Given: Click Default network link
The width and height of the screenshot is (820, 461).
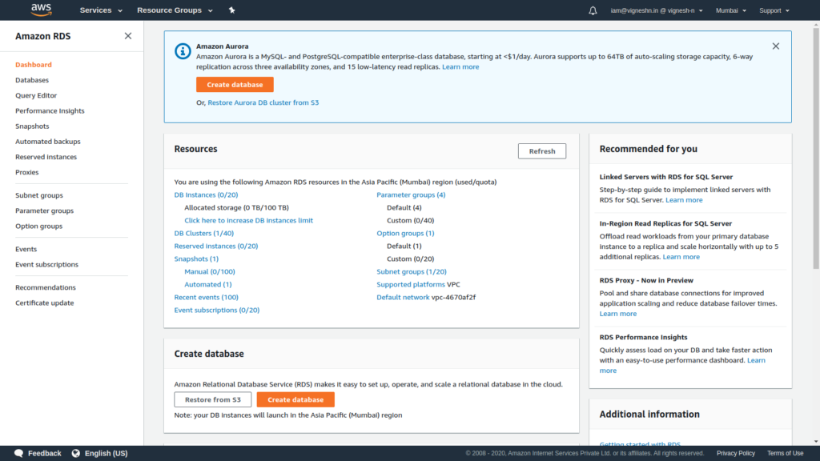Looking at the screenshot, I should click(x=403, y=298).
